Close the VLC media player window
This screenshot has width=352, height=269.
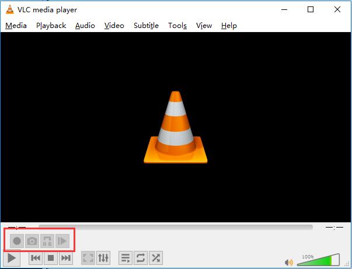(337, 9)
